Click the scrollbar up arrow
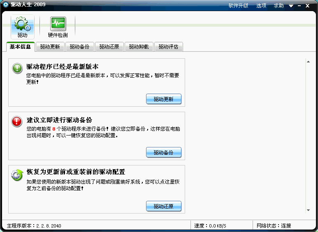Screen dimensions: 318x232 [308, 62]
